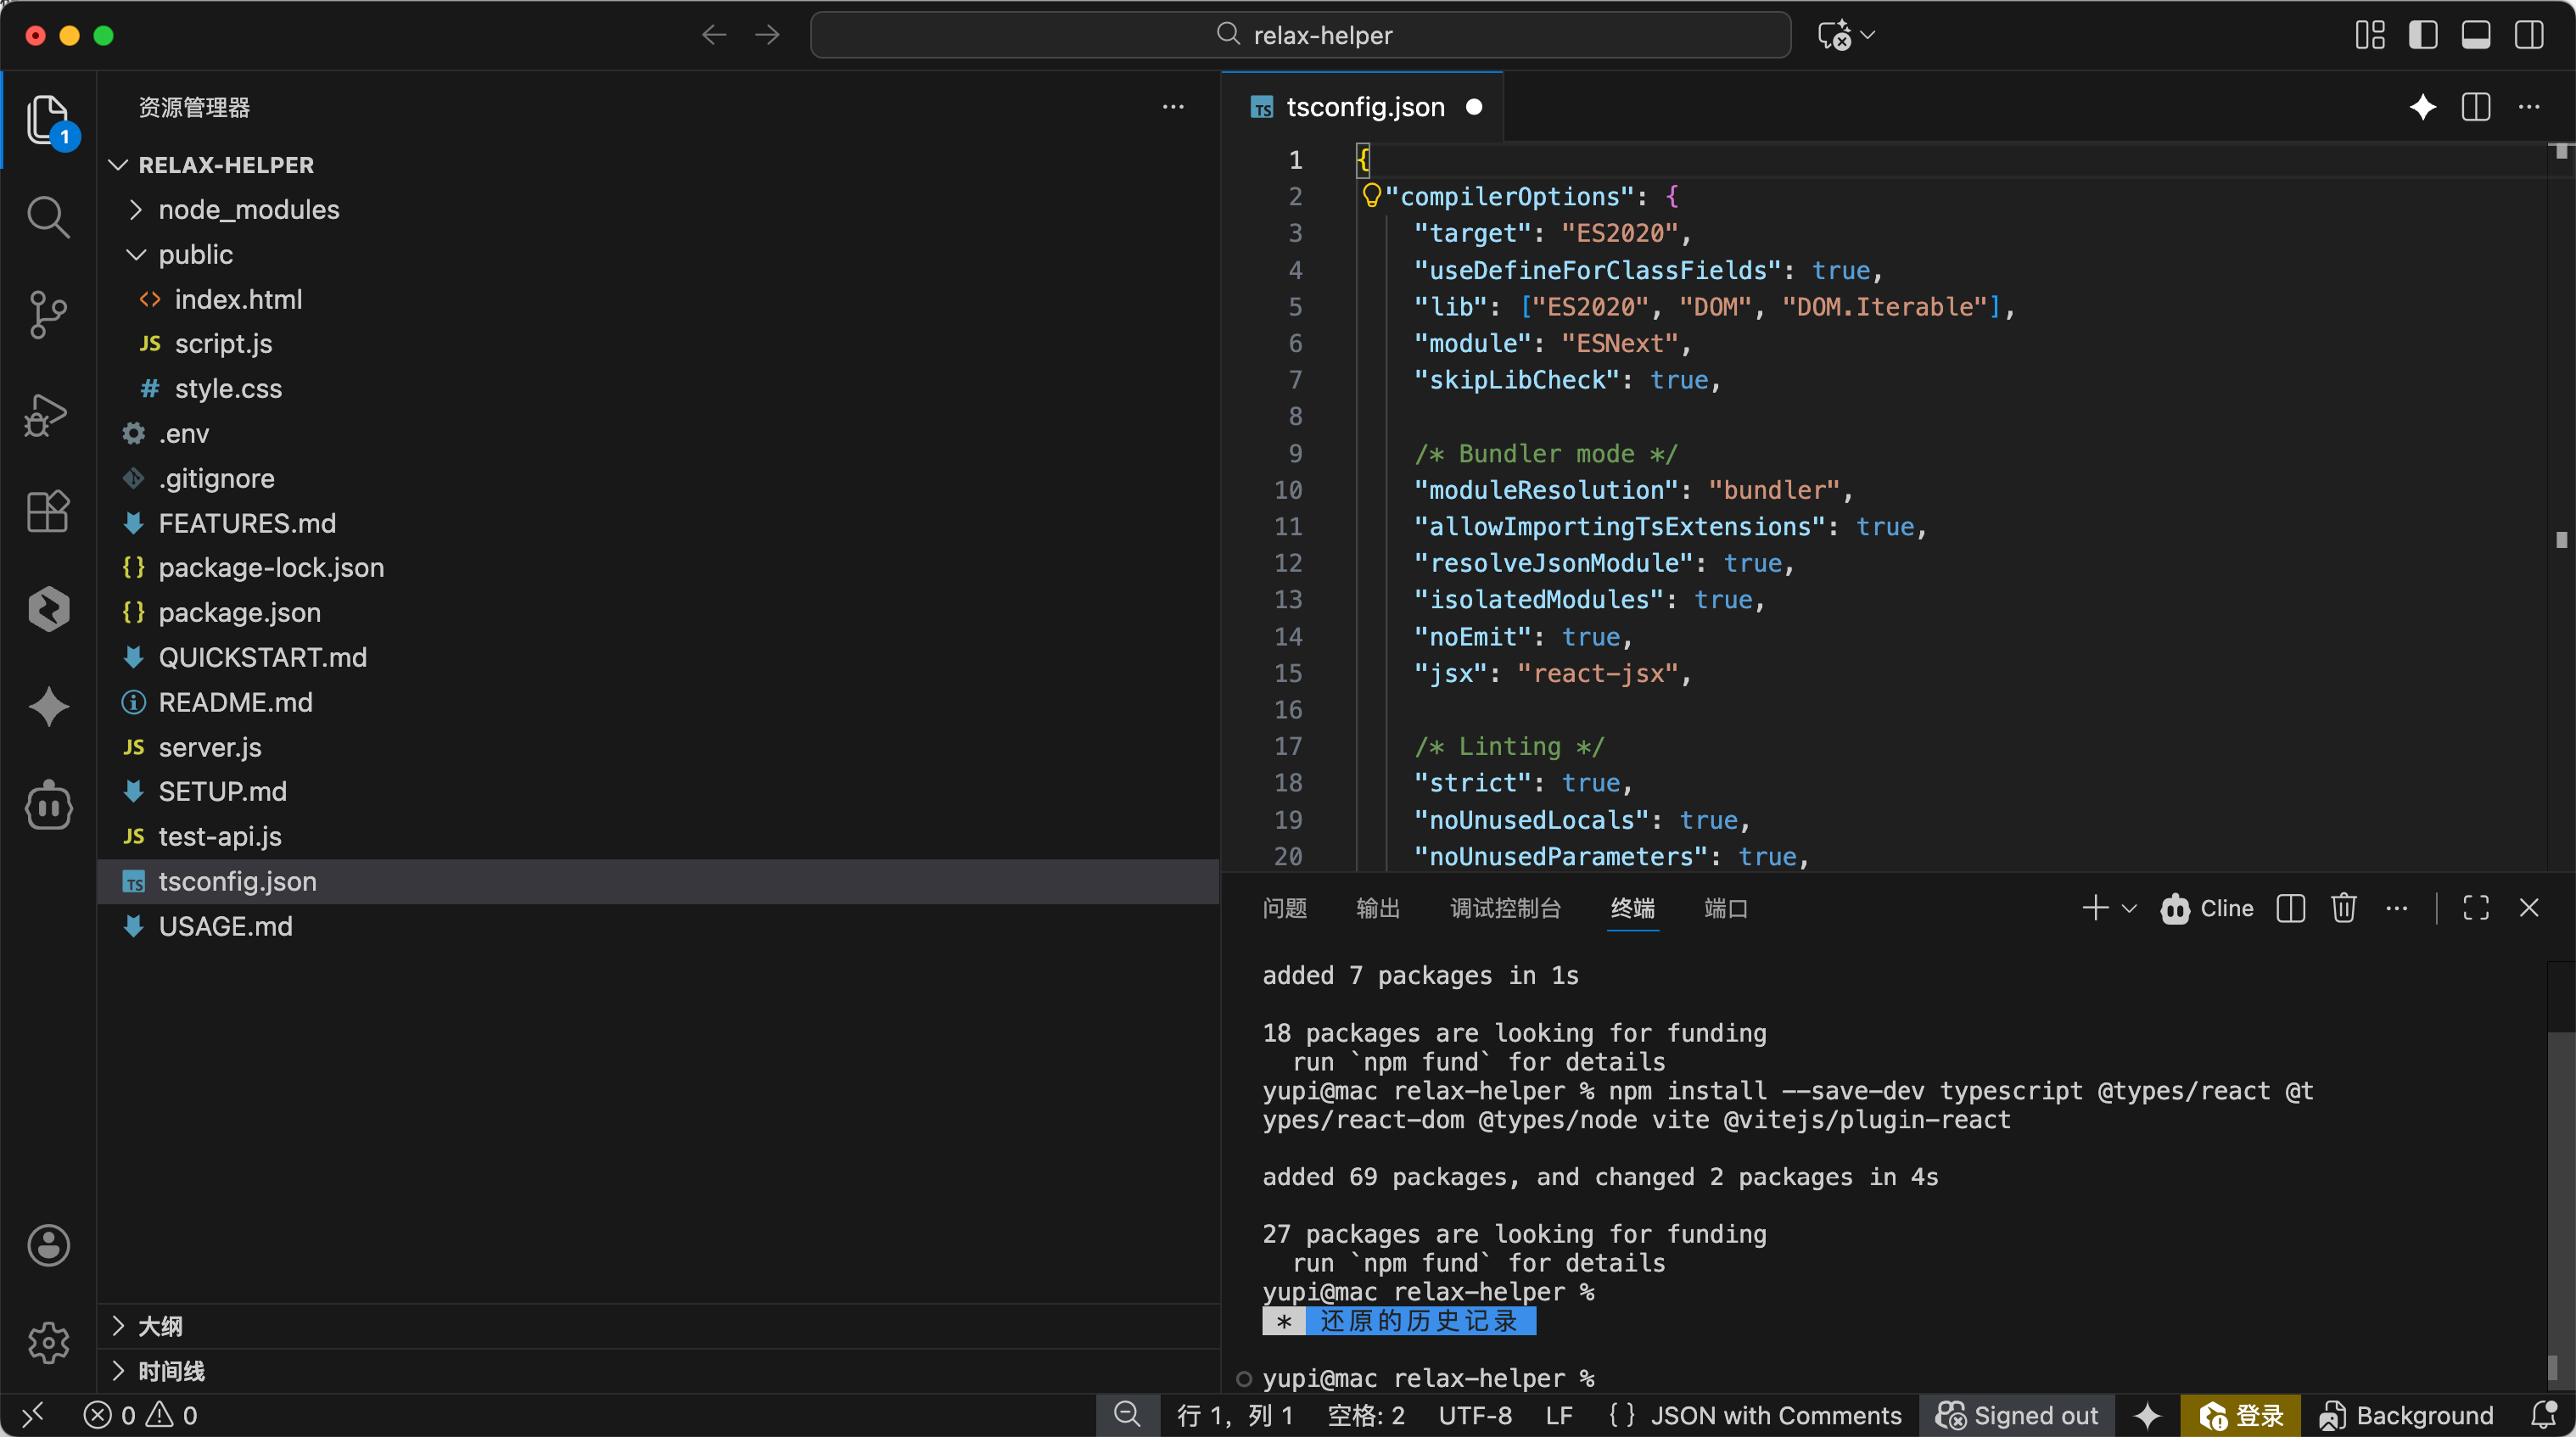Open Run and Debug view
Screen dimensions: 2576x1437
click(x=47, y=413)
